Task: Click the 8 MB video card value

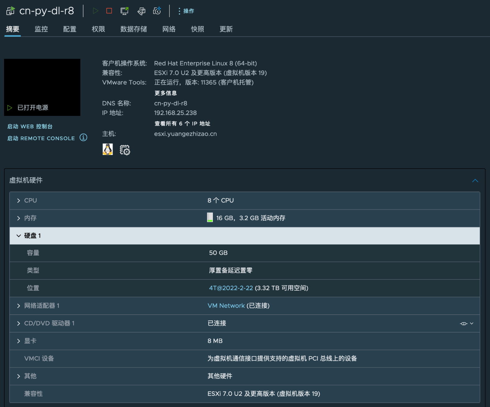Action: [x=215, y=341]
